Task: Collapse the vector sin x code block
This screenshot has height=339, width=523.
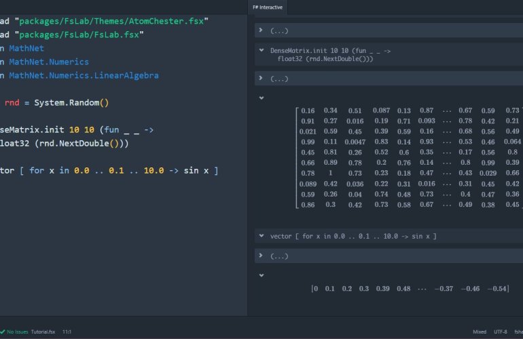Action: coord(262,236)
